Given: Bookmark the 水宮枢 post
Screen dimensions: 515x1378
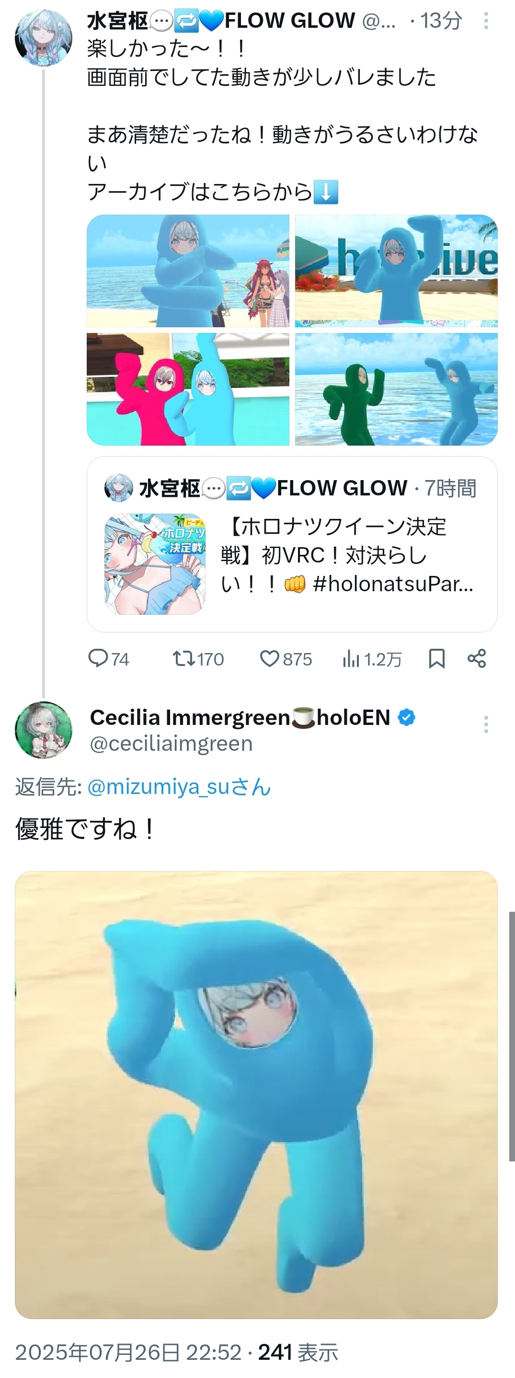Looking at the screenshot, I should [x=437, y=658].
